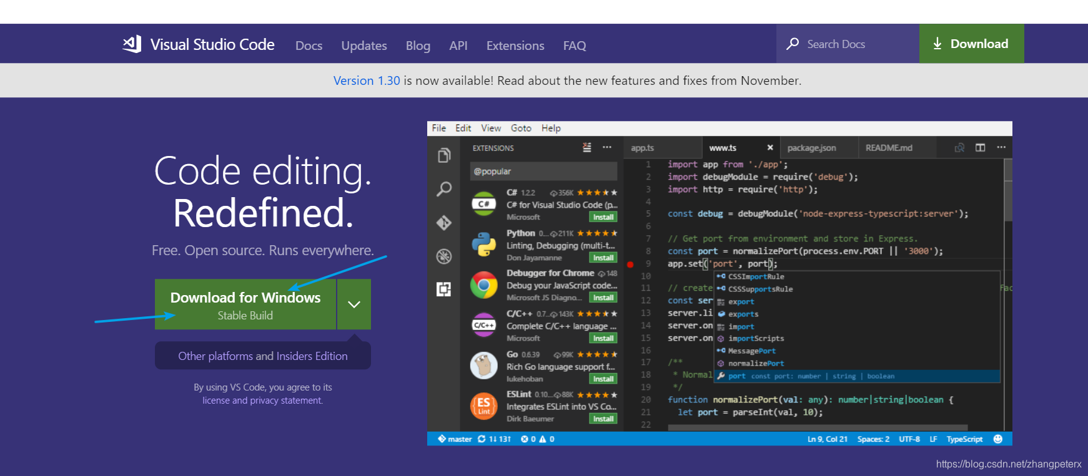
Task: Open the Version 1.30 link
Action: (x=367, y=80)
